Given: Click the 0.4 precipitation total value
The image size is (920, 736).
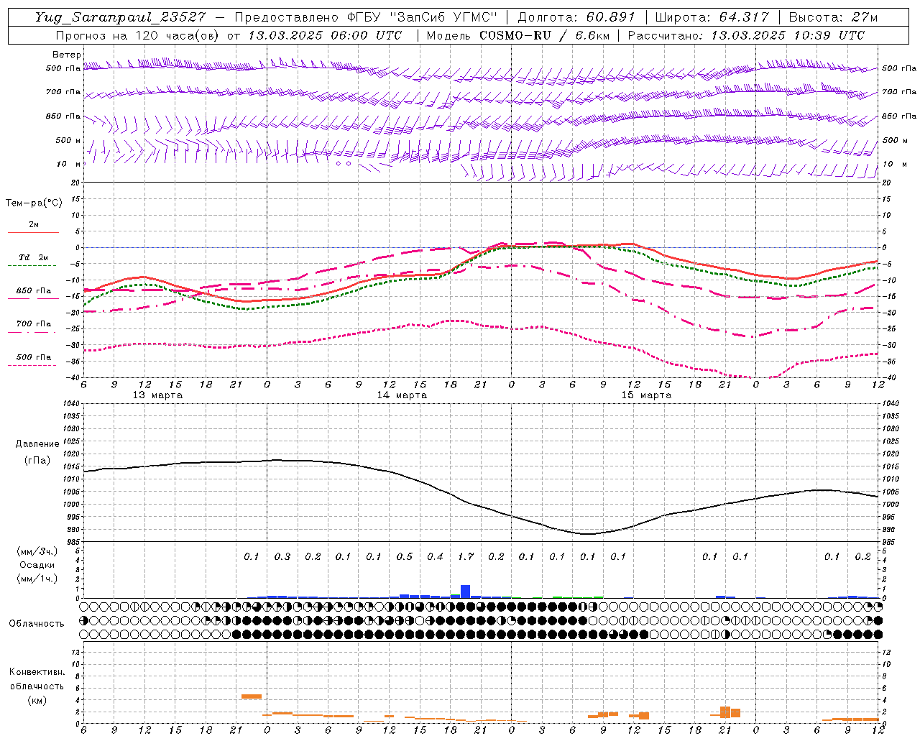Looking at the screenshot, I should (x=435, y=556).
